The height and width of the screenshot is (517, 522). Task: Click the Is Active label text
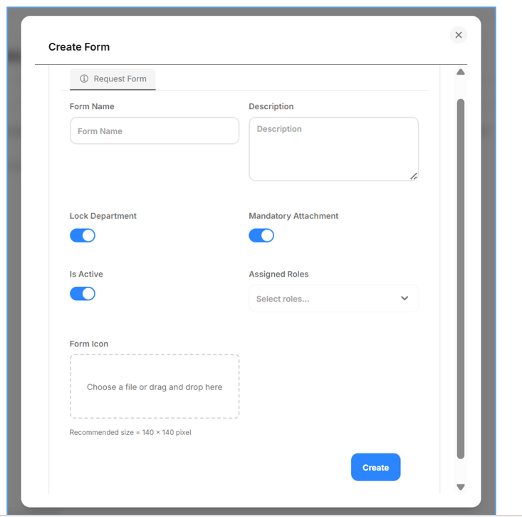pos(86,275)
